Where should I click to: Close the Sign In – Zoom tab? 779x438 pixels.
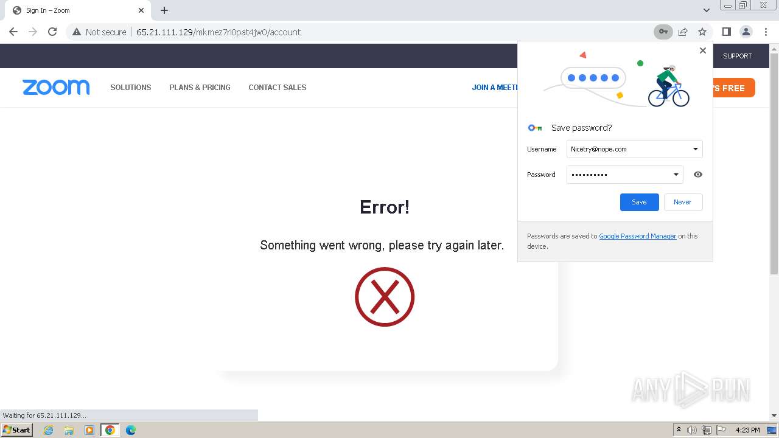click(141, 10)
